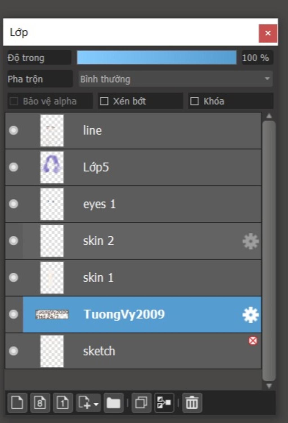Open the Bình thường blend mode dropdown
The height and width of the screenshot is (423, 288).
(x=175, y=79)
